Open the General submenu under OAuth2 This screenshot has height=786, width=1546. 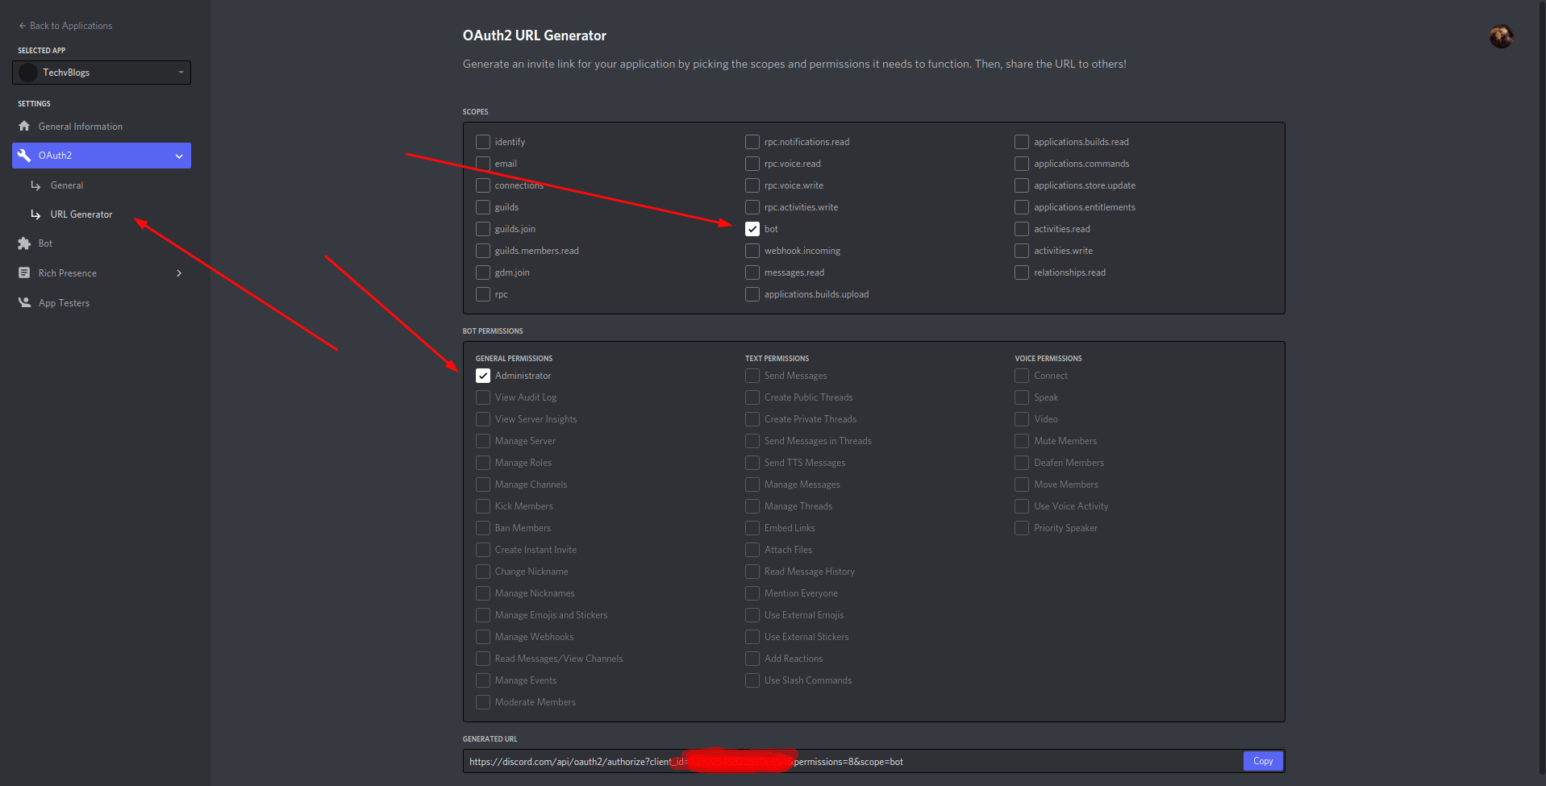click(x=68, y=185)
